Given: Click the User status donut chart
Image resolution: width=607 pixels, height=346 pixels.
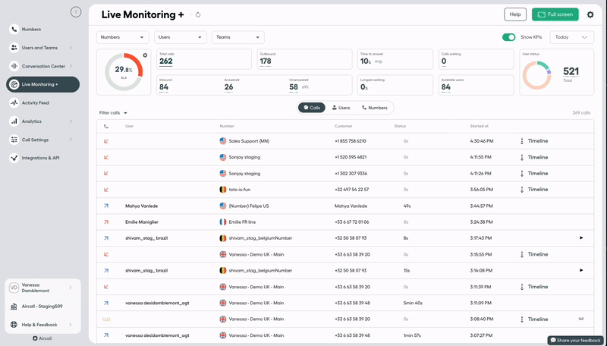Looking at the screenshot, I should click(536, 75).
